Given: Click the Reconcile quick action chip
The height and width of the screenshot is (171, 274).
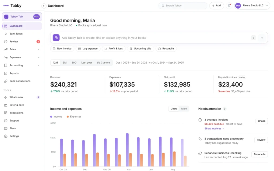Looking at the screenshot, I should coord(166,49).
